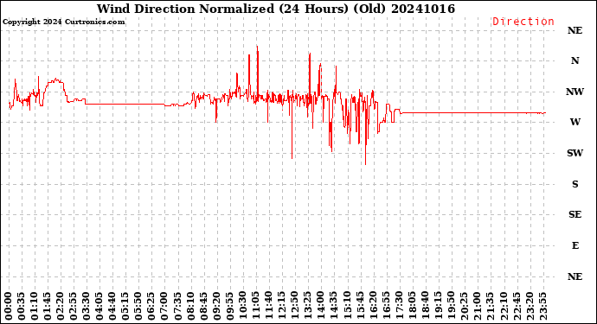The height and width of the screenshot is (324, 597).
Task: Click the chart title 'Wind Direction Normalized (24 Hours) (Old) 20241016'
Action: [276, 9]
